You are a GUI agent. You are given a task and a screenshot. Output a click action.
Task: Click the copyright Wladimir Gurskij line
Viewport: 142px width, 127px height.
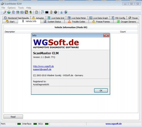click(58, 75)
